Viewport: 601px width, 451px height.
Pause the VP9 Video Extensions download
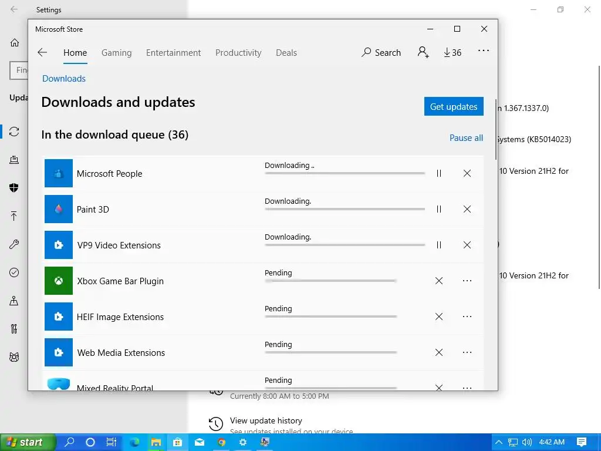tap(439, 245)
